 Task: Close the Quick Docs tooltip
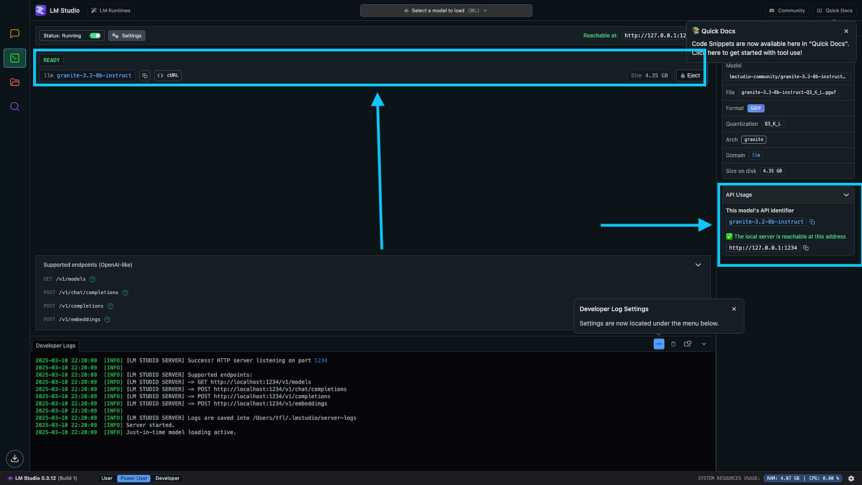pos(846,31)
